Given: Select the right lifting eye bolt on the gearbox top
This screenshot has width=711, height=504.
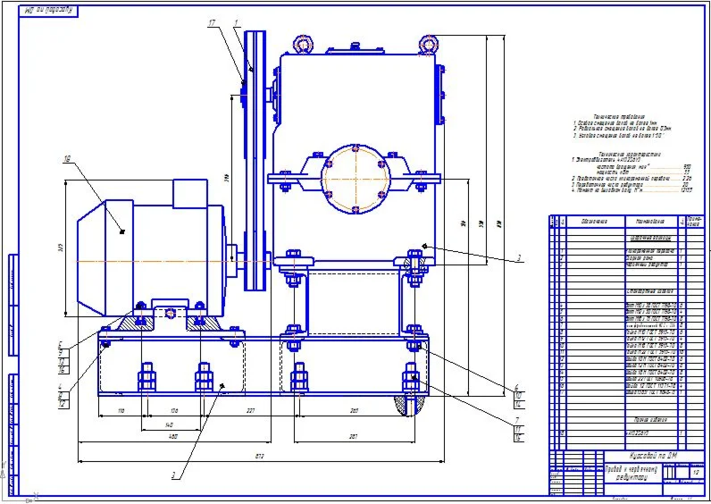Looking at the screenshot, I should pos(428,44).
